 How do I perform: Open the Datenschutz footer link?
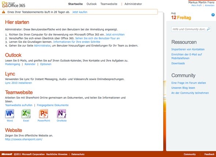point(78,154)
